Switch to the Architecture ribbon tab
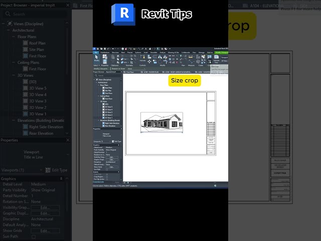The image size is (321, 241). click(105, 52)
